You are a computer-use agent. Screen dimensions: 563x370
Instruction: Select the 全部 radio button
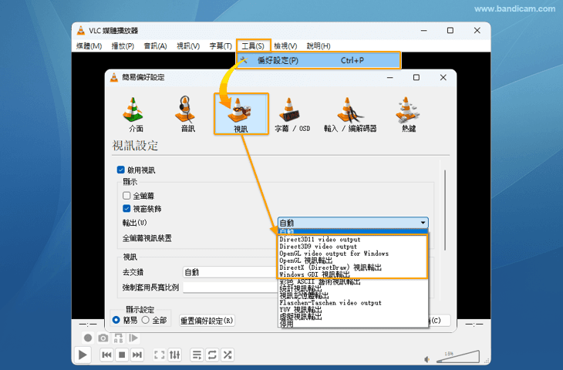point(146,320)
